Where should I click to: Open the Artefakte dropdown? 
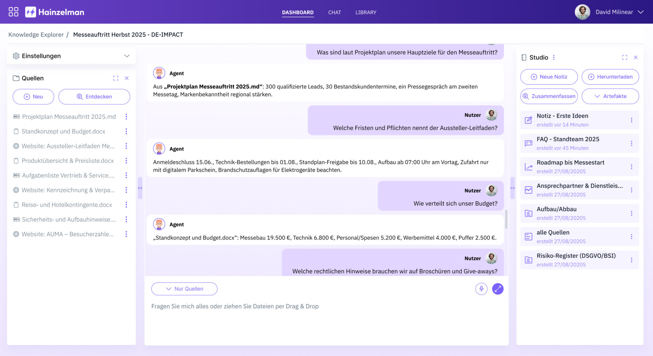pyautogui.click(x=610, y=96)
